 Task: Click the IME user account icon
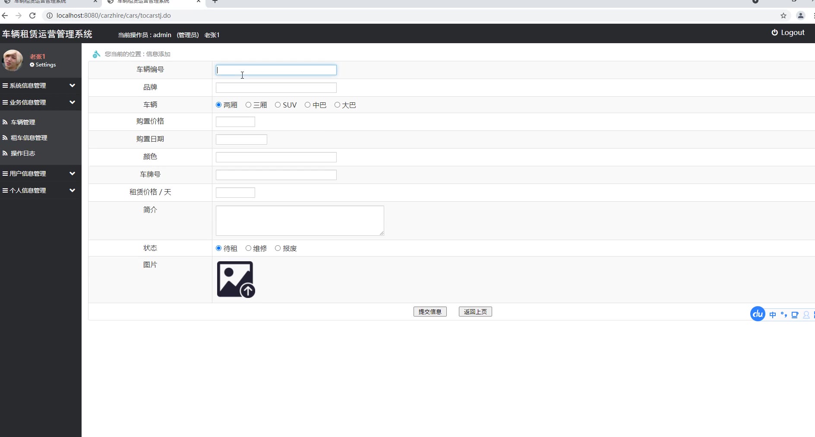coord(806,315)
